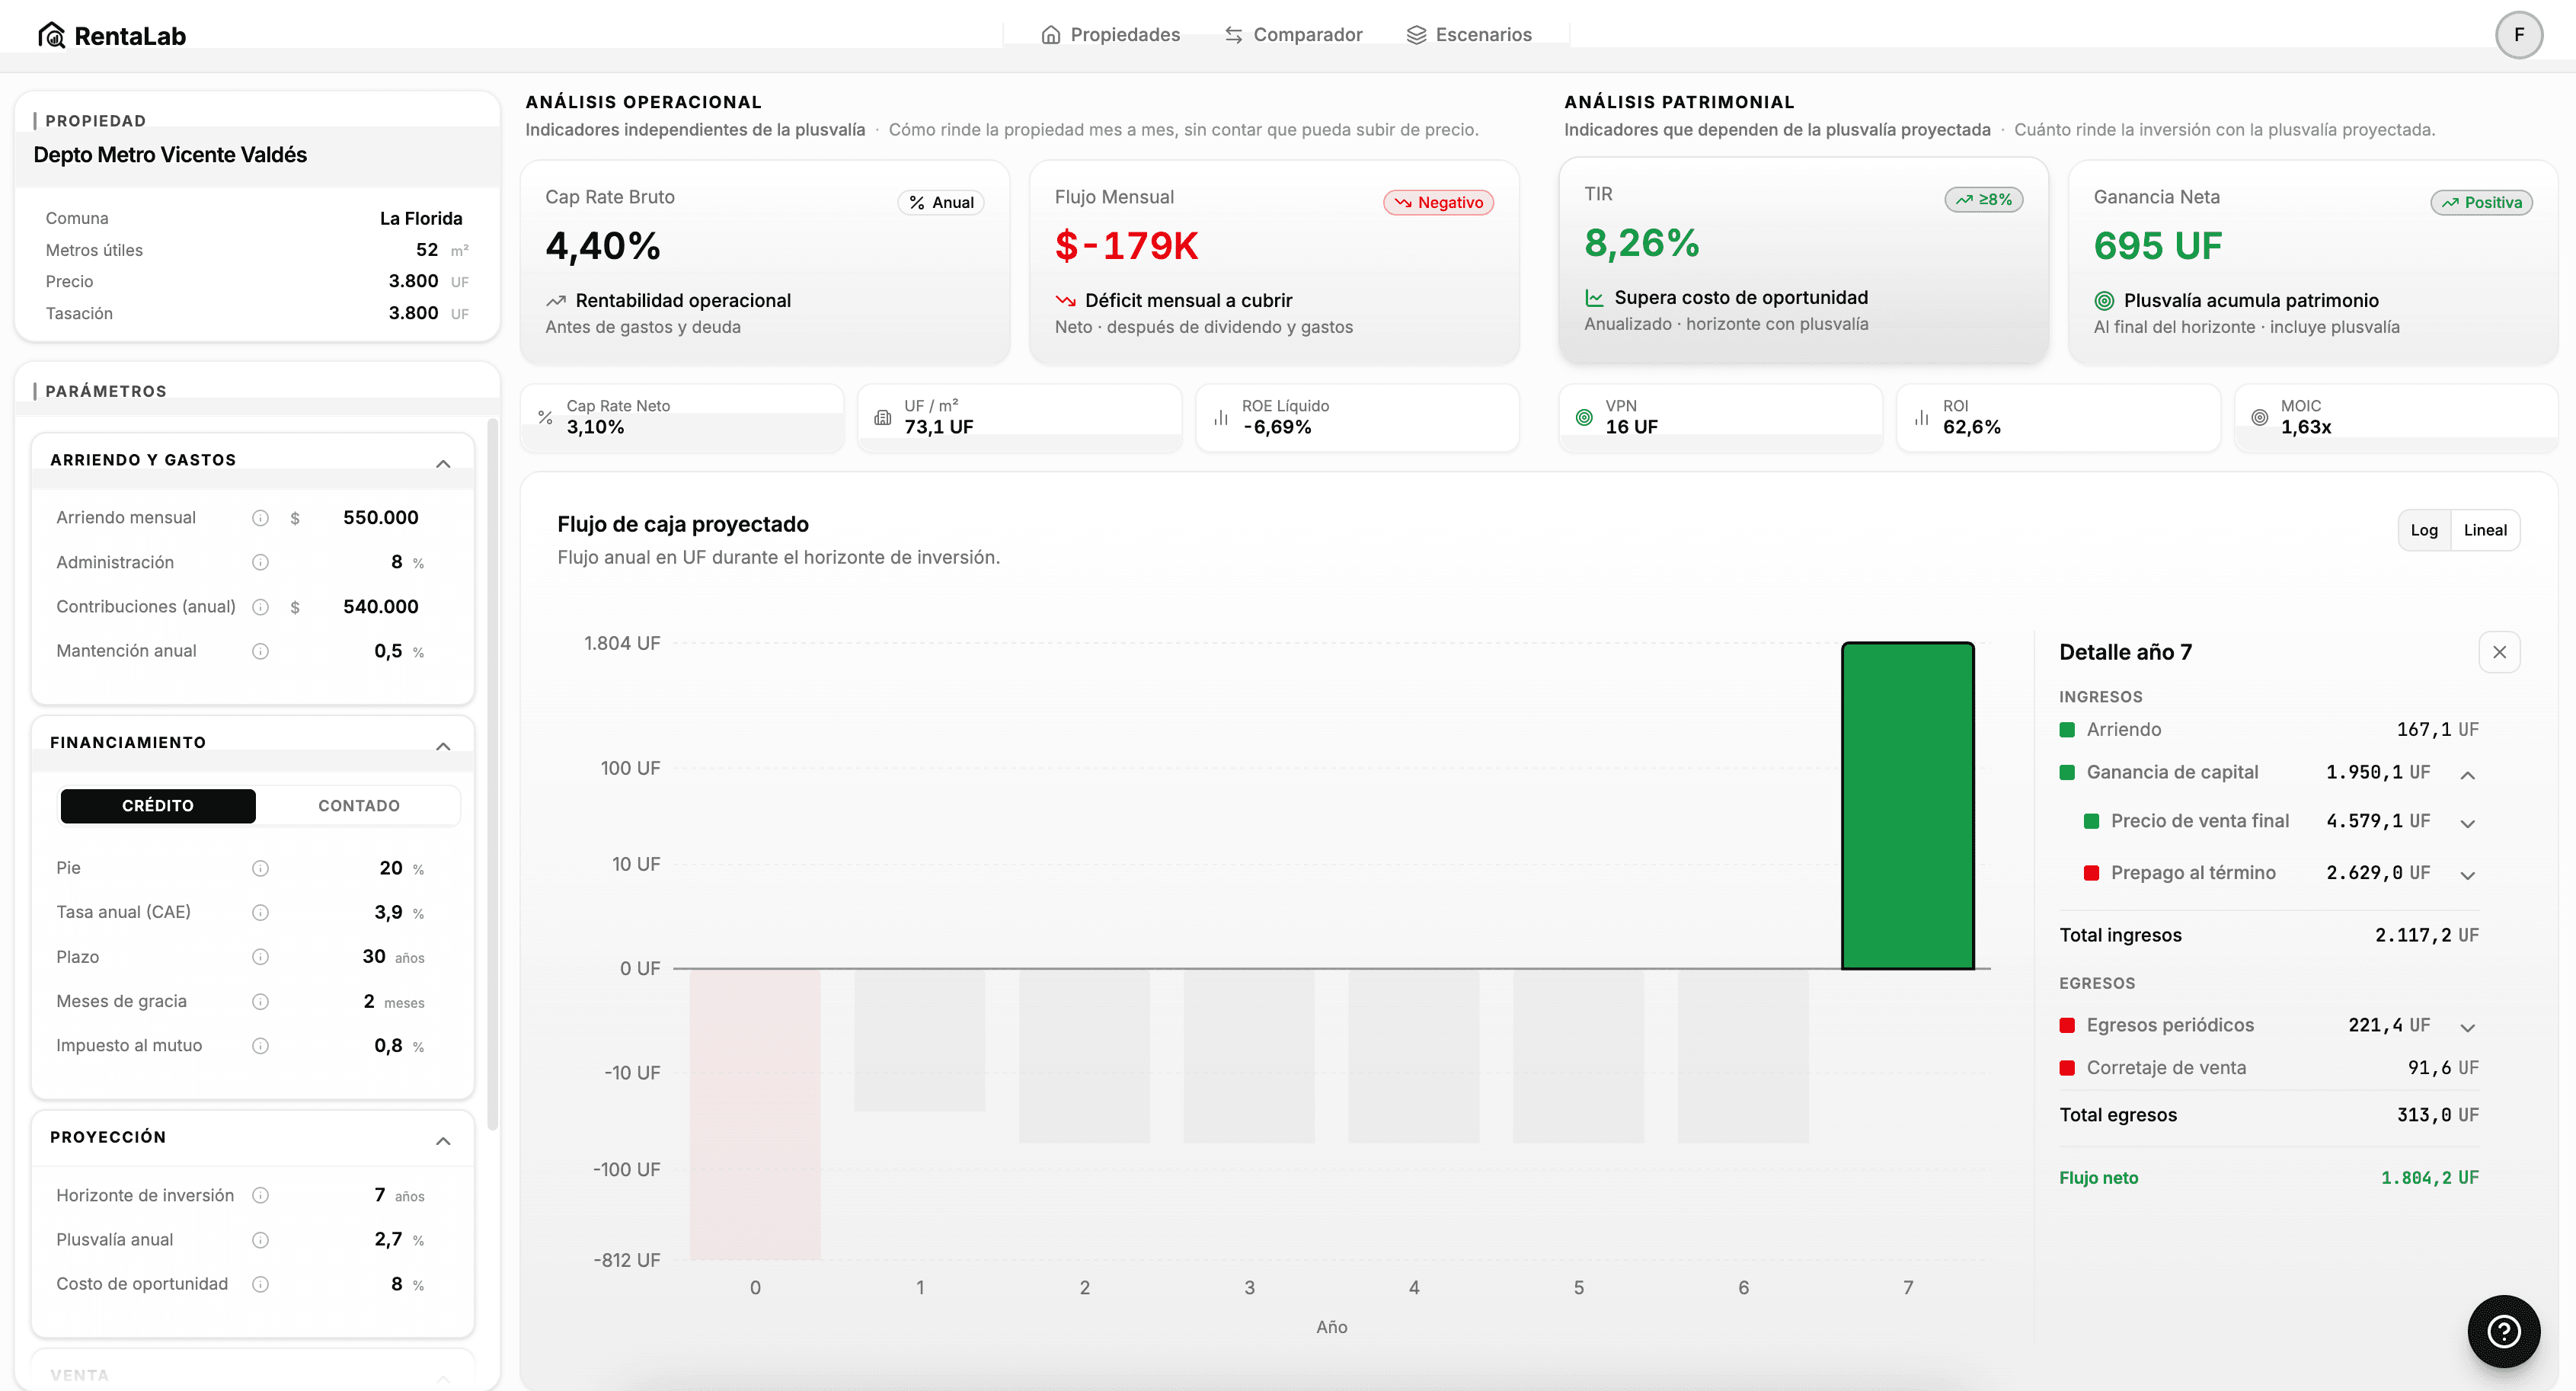Click the ≥8% badge on TIR card
The image size is (2576, 1391).
(1984, 199)
